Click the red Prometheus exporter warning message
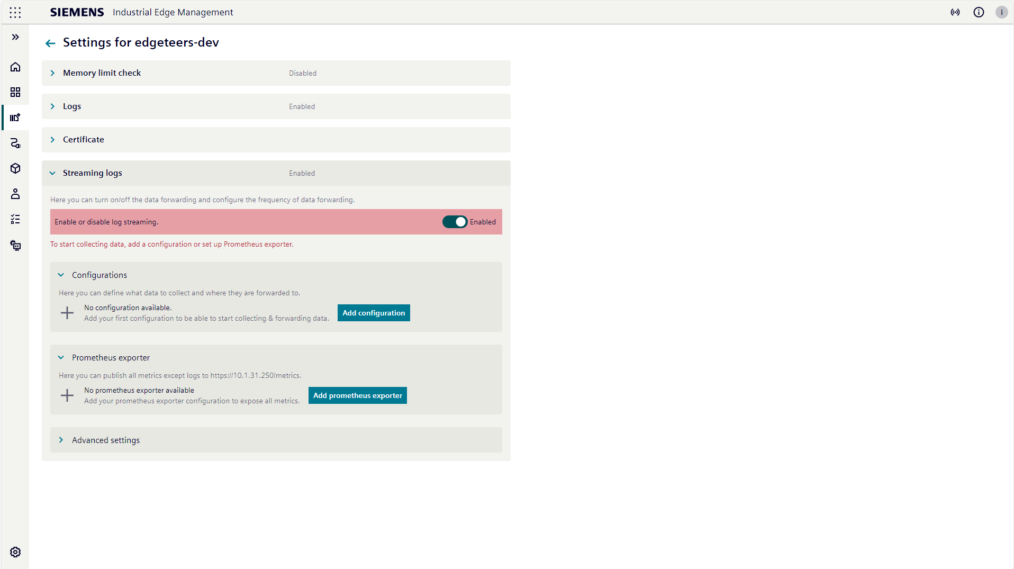This screenshot has height=569, width=1014. [172, 244]
